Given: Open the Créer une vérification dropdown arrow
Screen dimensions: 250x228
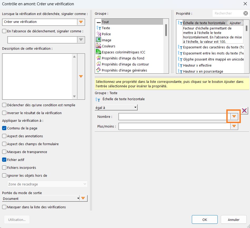Looking at the screenshot, I should pos(81,22).
